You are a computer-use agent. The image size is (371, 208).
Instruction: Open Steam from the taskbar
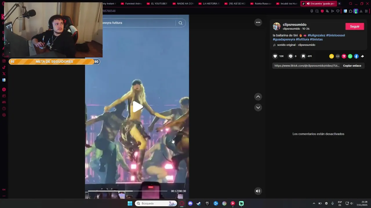click(199, 203)
